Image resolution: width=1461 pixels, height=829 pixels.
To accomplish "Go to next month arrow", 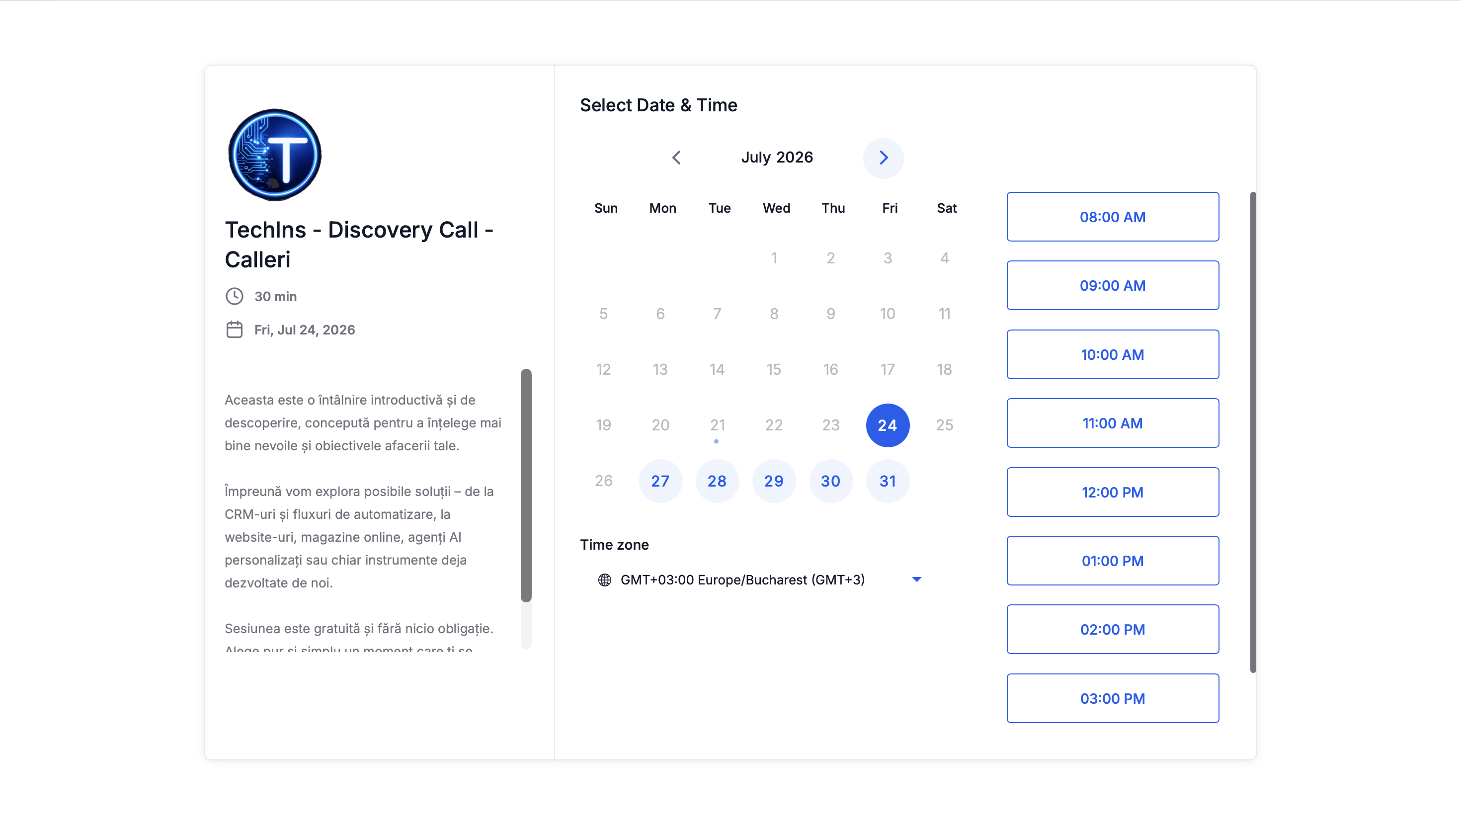I will click(884, 158).
